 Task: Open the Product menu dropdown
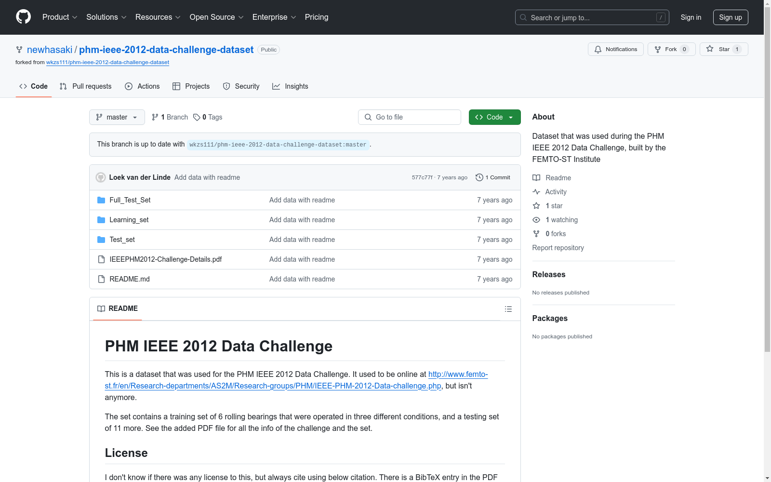(59, 17)
